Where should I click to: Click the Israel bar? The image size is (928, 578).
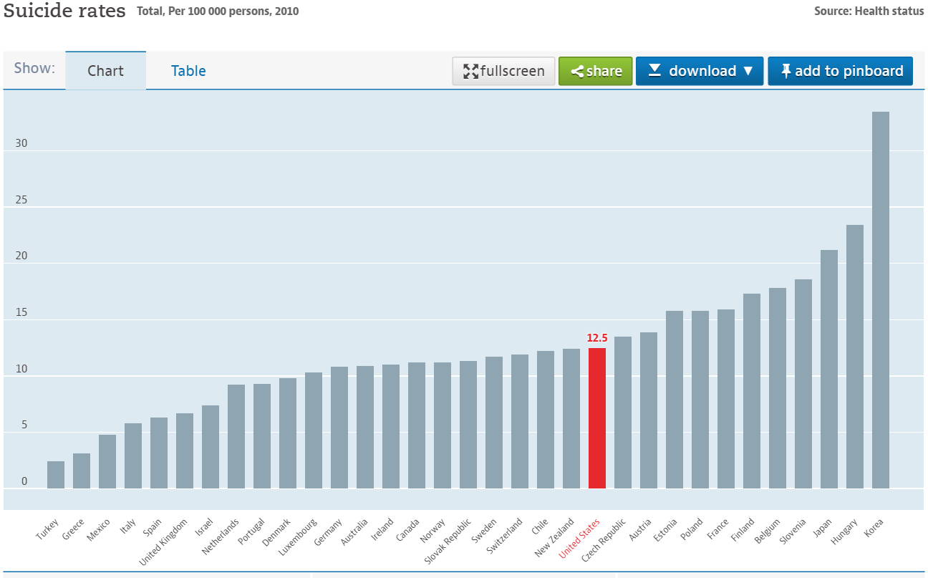[x=211, y=447]
